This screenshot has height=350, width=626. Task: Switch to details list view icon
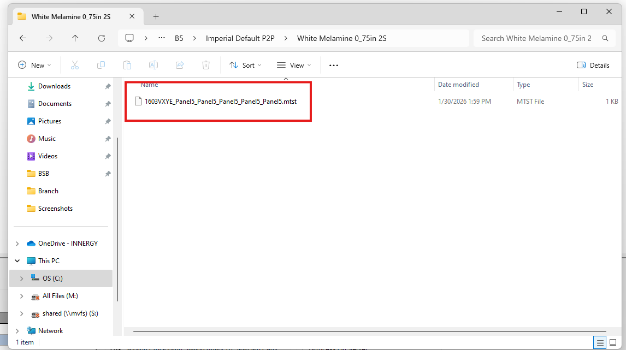(600, 342)
